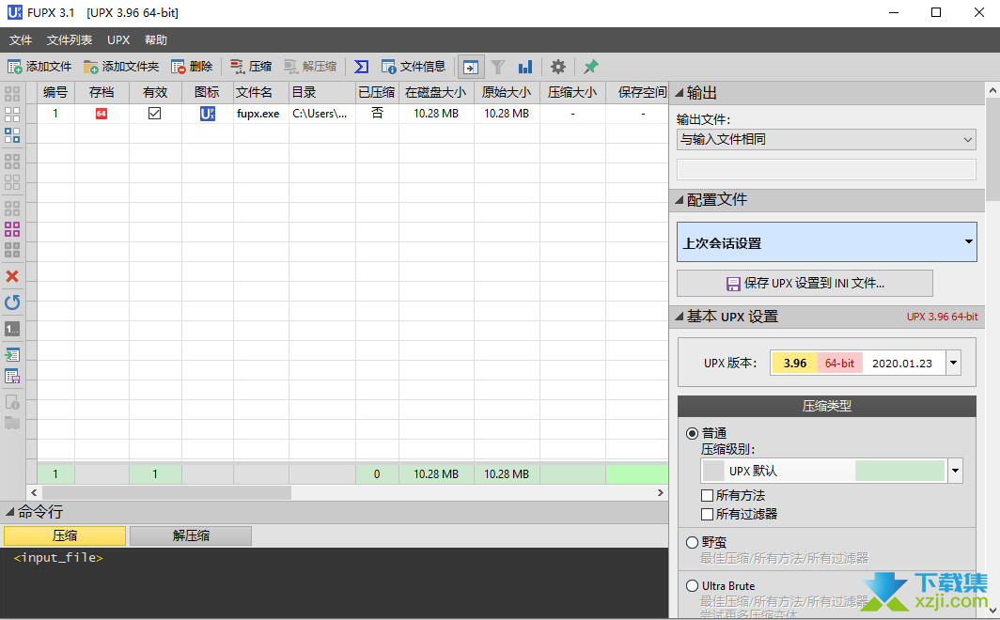Click the save list table icon in sidebar
The width and height of the screenshot is (1000, 620).
(12, 376)
